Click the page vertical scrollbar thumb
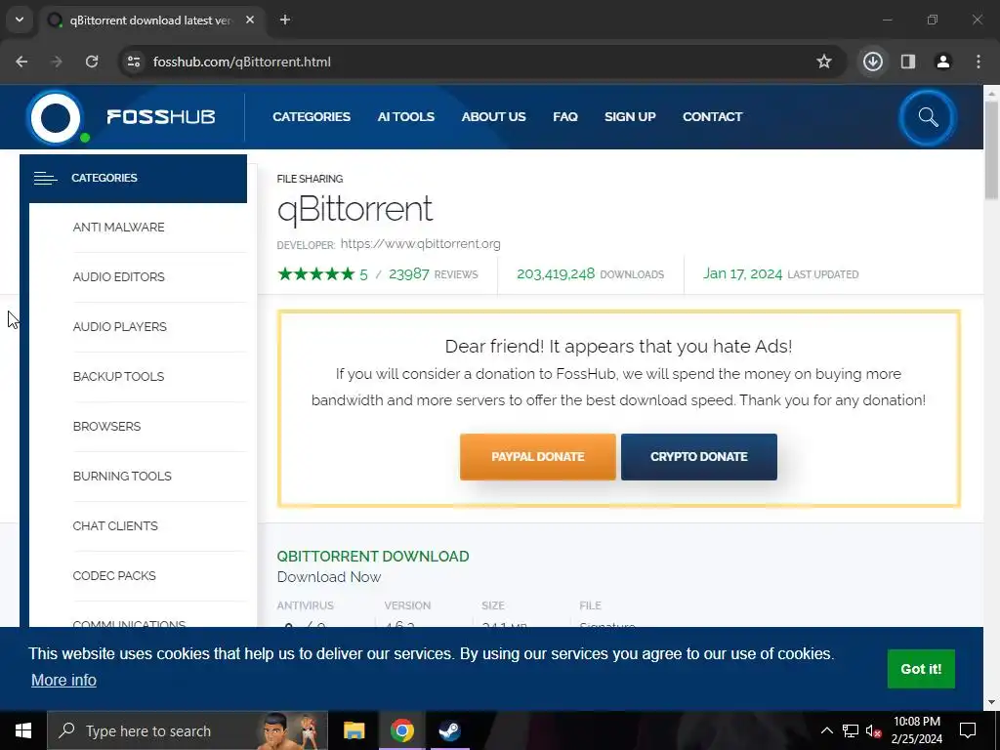Viewport: 1000px width, 750px height. tap(991, 149)
